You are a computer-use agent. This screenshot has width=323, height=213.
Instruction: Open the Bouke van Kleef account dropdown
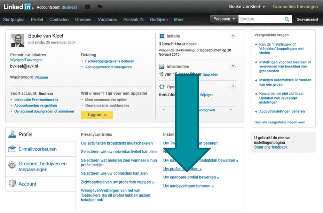pos(247,7)
